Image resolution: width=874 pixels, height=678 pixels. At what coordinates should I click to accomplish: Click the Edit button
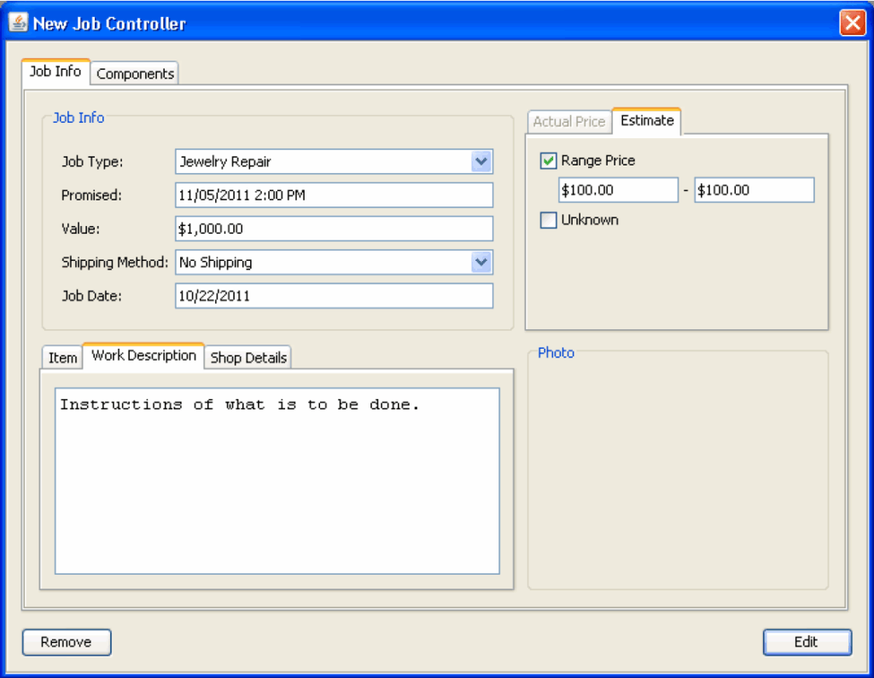[x=807, y=642]
